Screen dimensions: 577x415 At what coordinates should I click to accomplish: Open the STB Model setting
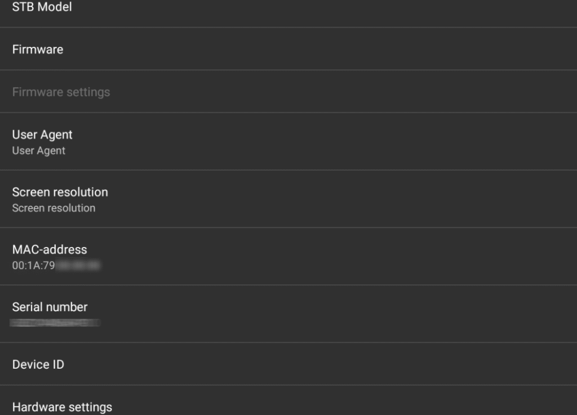point(42,7)
